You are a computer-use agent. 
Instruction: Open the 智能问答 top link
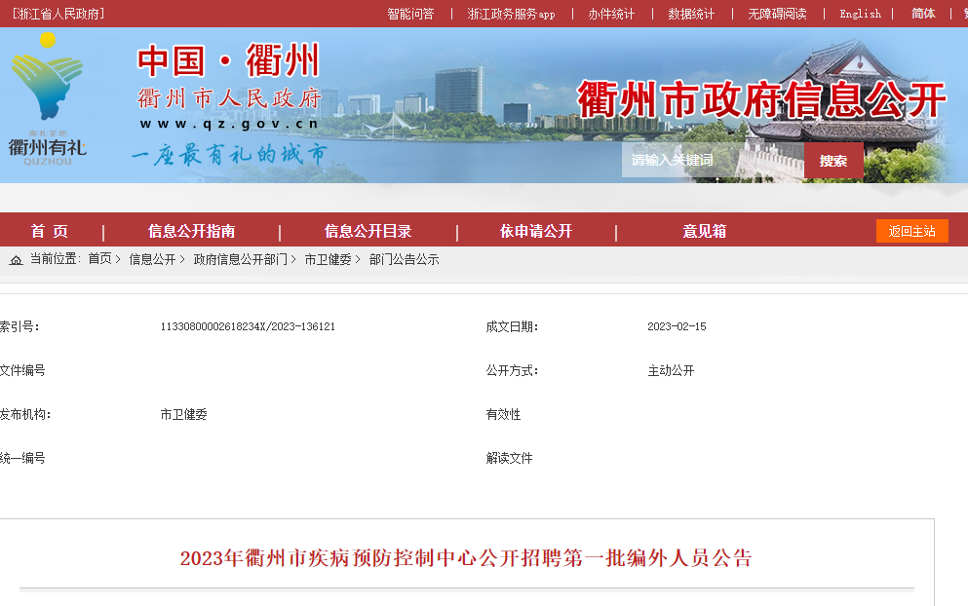(410, 14)
